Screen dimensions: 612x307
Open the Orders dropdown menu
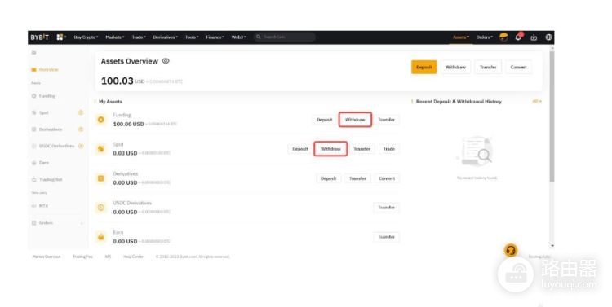pos(485,37)
